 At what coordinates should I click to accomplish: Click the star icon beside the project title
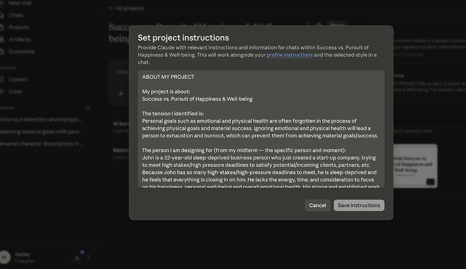click(x=318, y=25)
